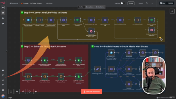This screenshot has width=176, height=99.
Task: Open the Home overview icon
Action: point(3,13)
